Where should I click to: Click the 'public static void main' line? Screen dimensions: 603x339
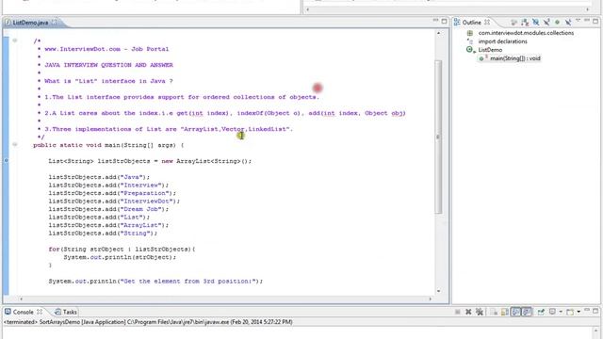point(108,145)
